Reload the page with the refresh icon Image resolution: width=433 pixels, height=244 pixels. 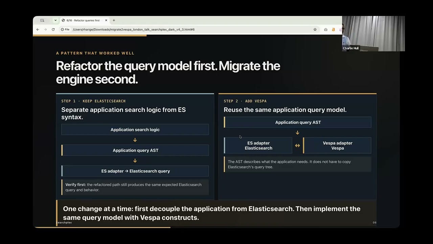coord(53,29)
